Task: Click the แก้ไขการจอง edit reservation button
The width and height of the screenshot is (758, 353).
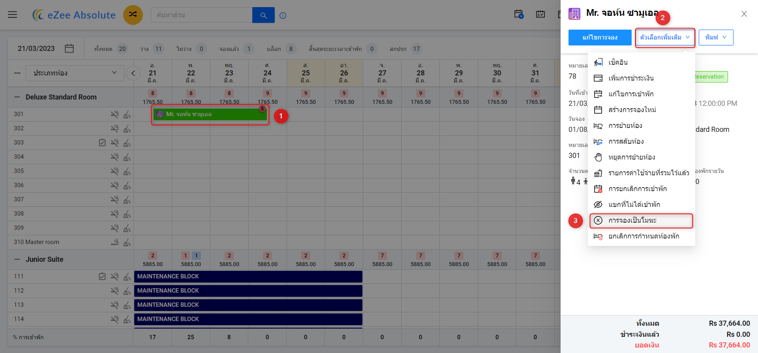Action: coord(600,38)
